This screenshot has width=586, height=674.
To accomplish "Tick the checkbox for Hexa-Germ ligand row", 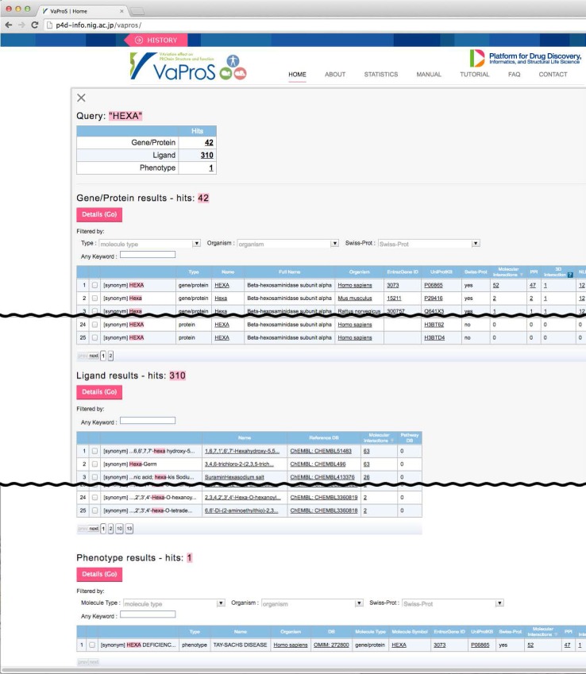I will tap(95, 464).
